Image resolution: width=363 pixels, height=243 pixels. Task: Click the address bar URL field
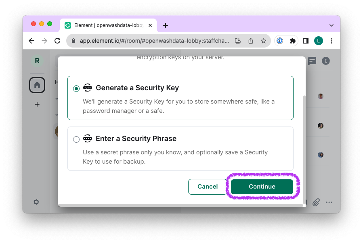(153, 41)
